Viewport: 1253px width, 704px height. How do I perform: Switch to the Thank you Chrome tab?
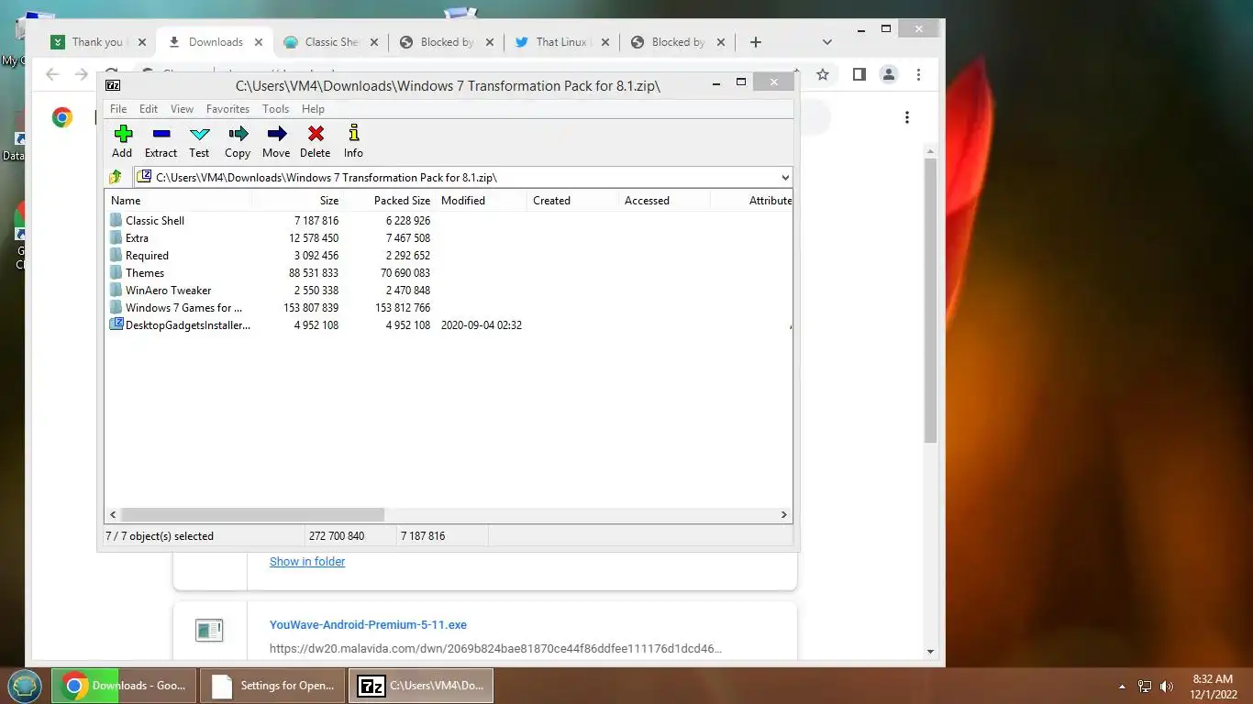point(98,42)
